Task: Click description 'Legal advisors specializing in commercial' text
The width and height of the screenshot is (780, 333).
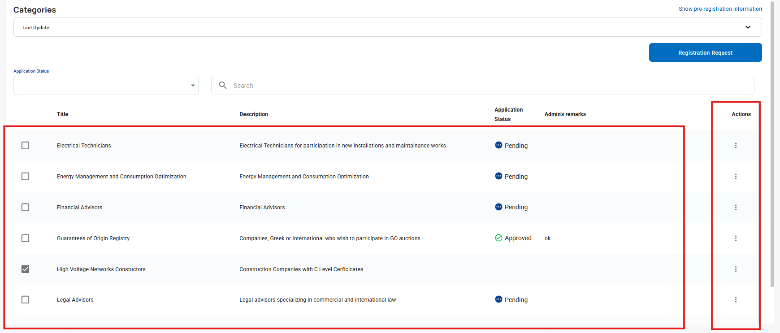Action: [318, 300]
